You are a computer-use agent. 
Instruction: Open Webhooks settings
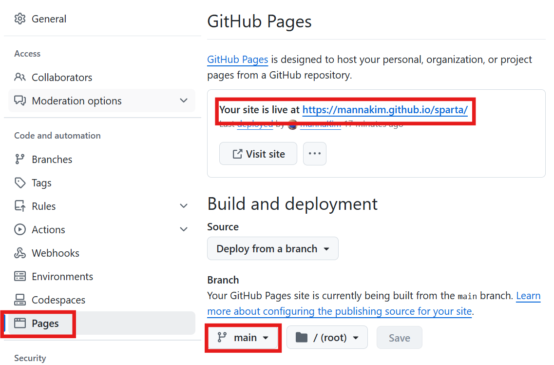tap(102, 253)
